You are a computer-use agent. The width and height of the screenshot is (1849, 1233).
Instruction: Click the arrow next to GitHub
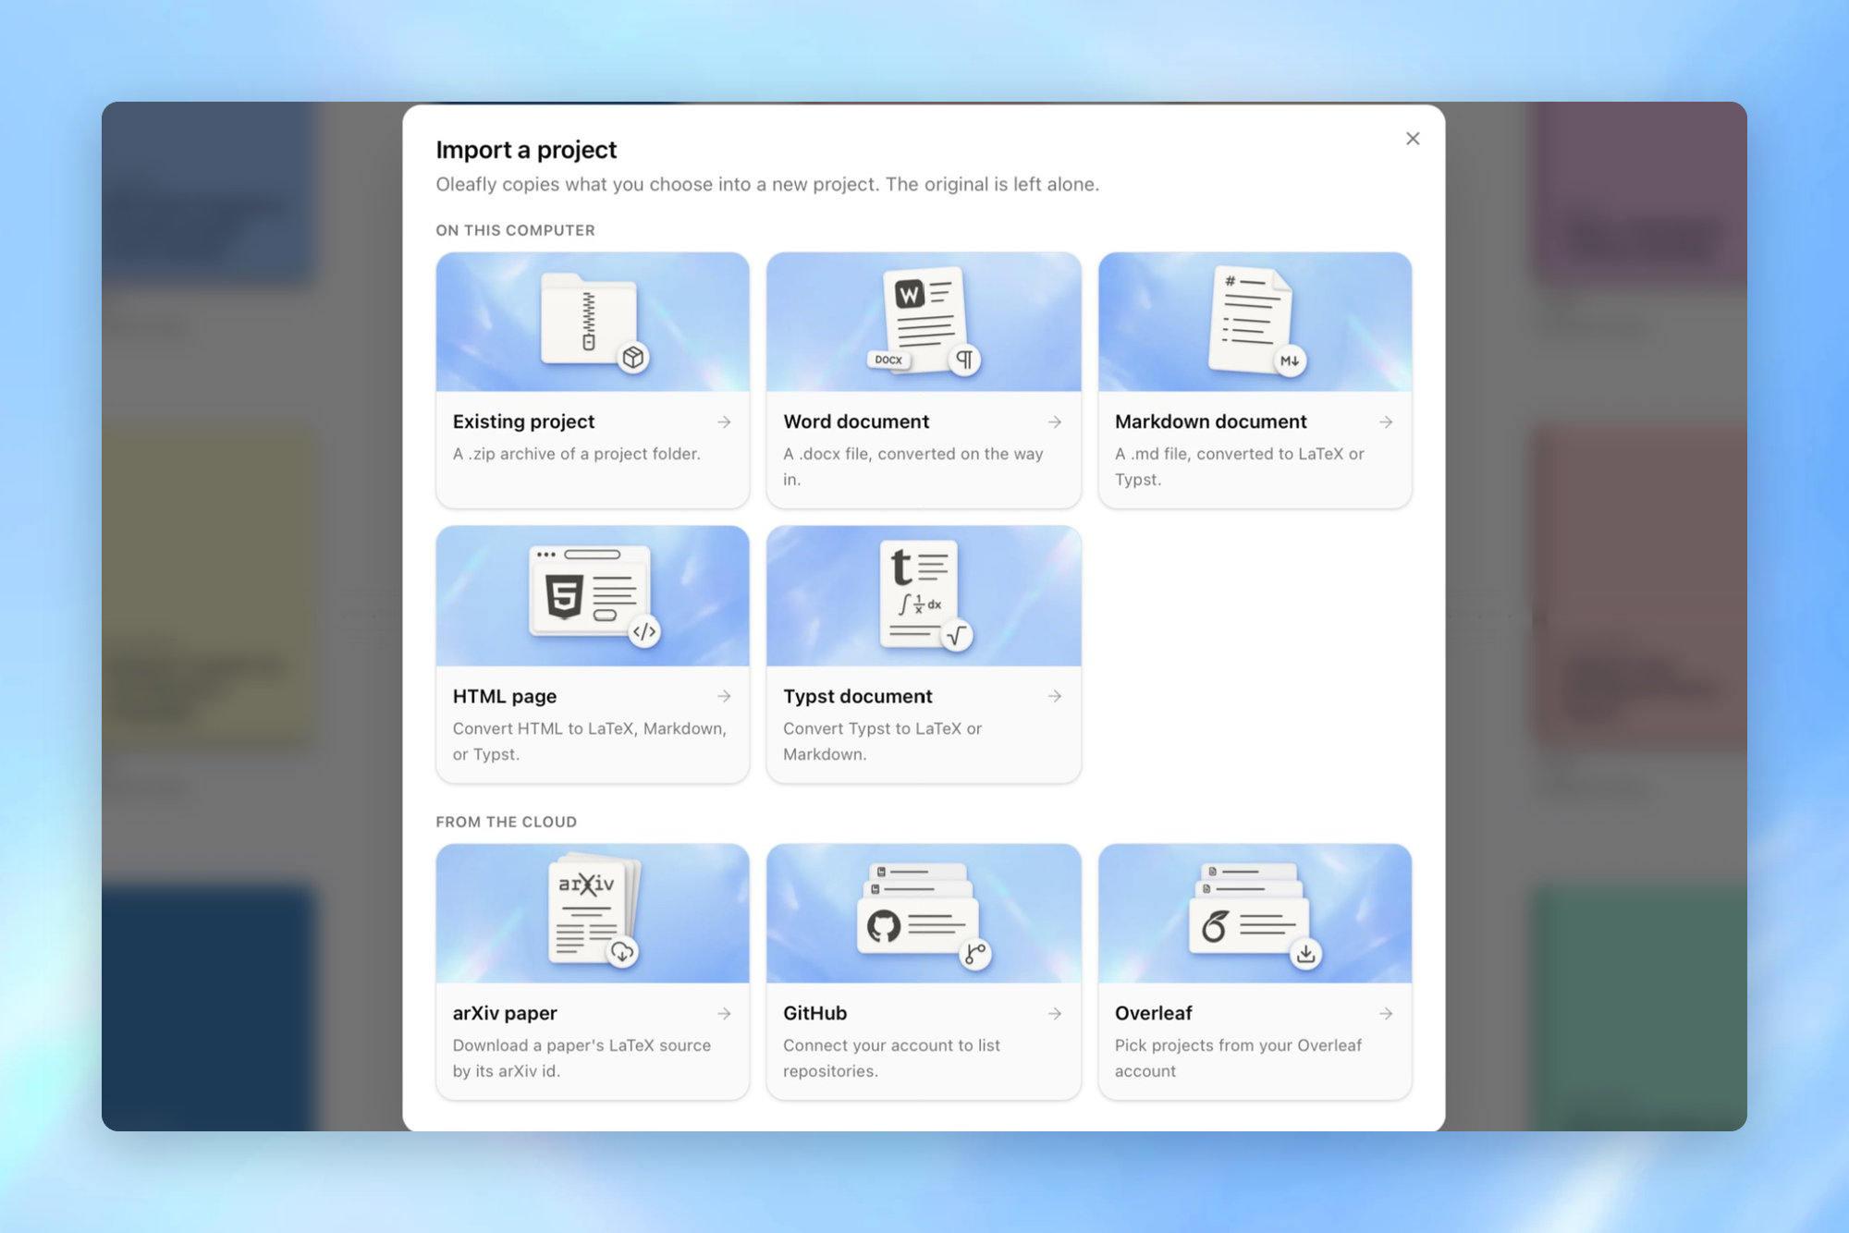[x=1055, y=1014]
